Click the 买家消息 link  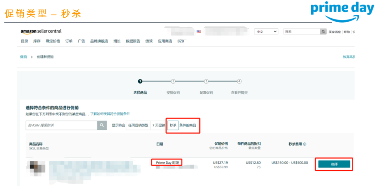click(x=335, y=32)
